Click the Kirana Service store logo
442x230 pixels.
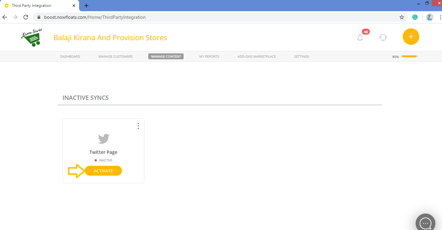pos(32,37)
